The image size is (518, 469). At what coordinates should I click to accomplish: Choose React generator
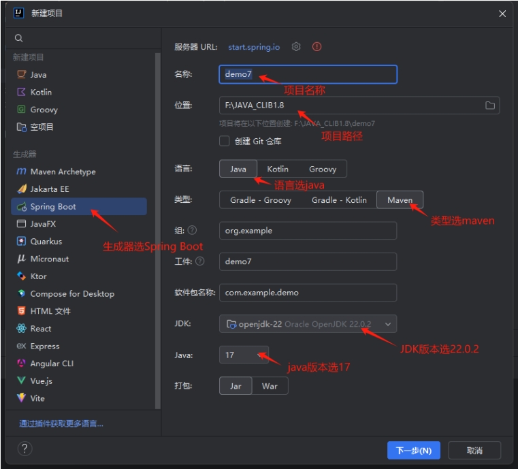click(x=79, y=329)
